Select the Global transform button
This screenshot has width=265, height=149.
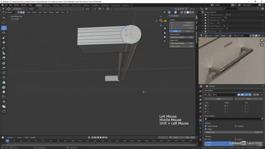175,31
